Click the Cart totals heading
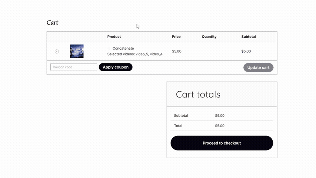The height and width of the screenshot is (178, 316). [x=198, y=94]
